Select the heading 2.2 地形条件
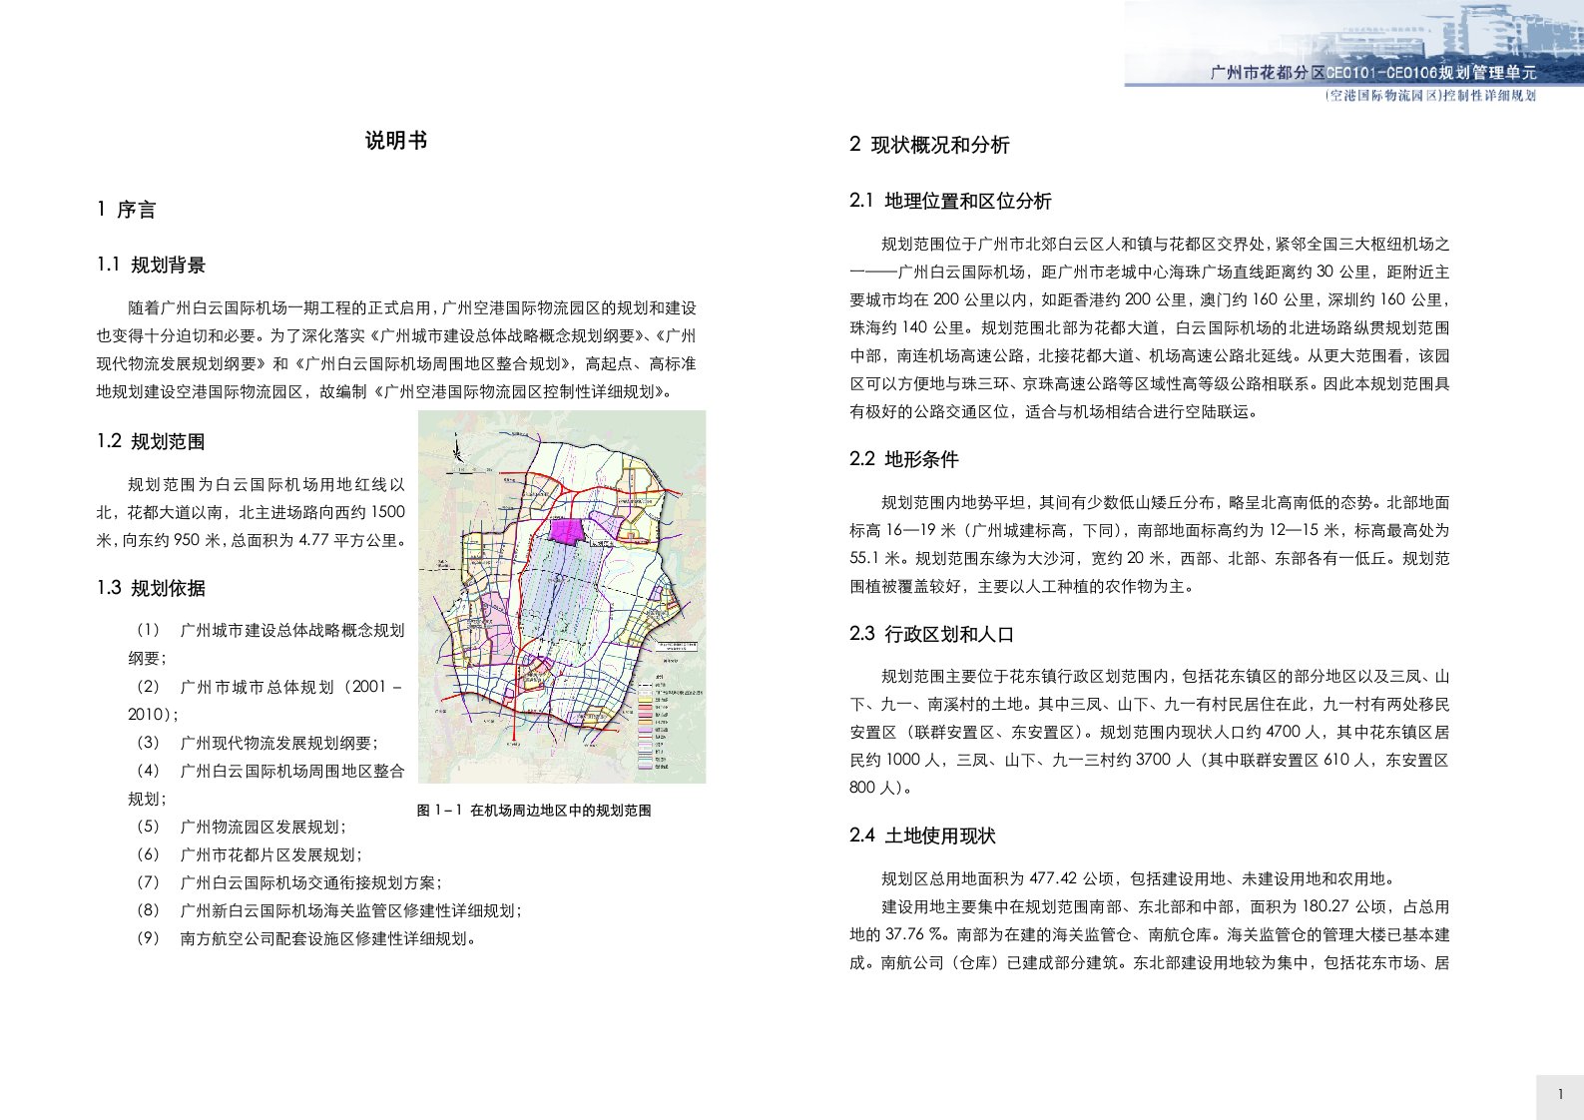 pos(904,459)
